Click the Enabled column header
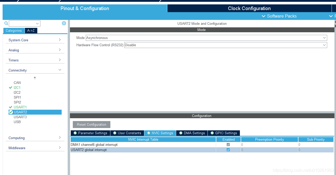This screenshot has height=175, width=336. click(228, 139)
